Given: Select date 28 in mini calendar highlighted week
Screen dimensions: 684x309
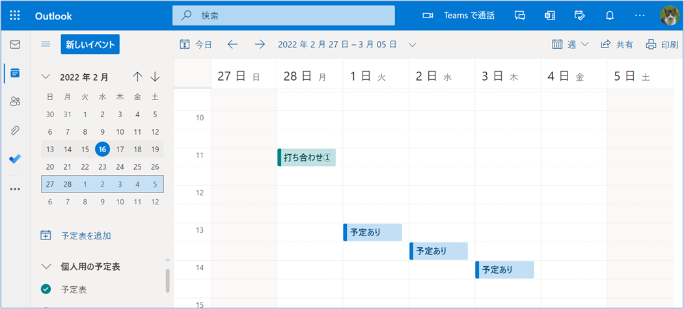Looking at the screenshot, I should coord(68,184).
